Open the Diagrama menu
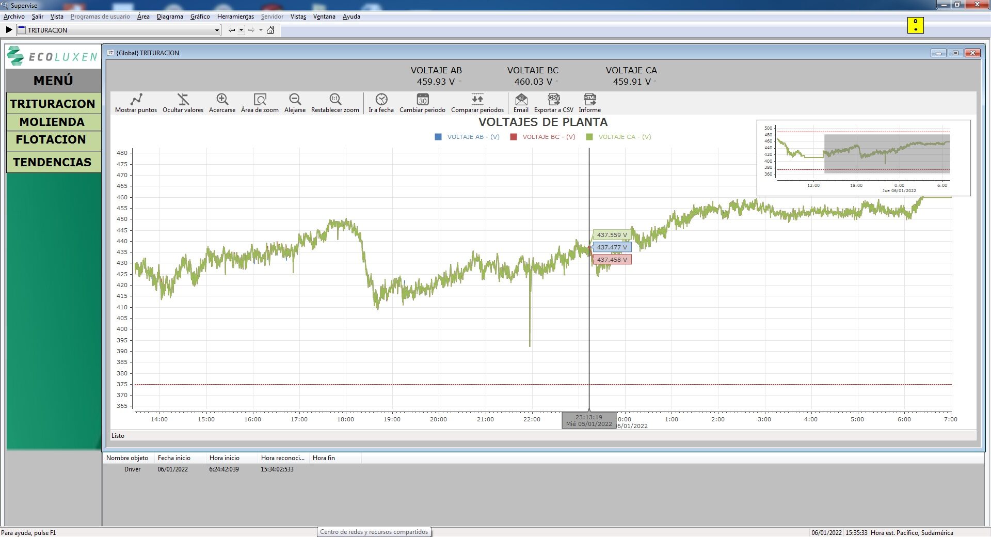Viewport: 991px width, 537px height. pos(170,17)
